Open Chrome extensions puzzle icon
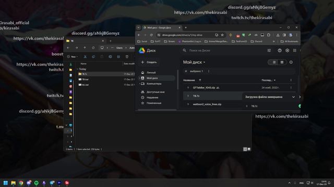 pos(269,35)
